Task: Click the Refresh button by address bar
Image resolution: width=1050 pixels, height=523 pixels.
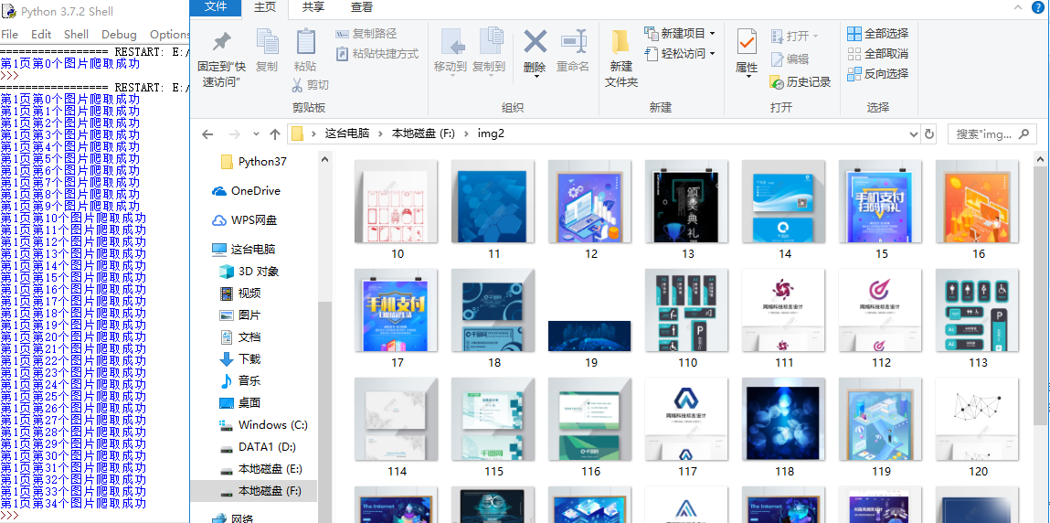Action: [x=928, y=133]
